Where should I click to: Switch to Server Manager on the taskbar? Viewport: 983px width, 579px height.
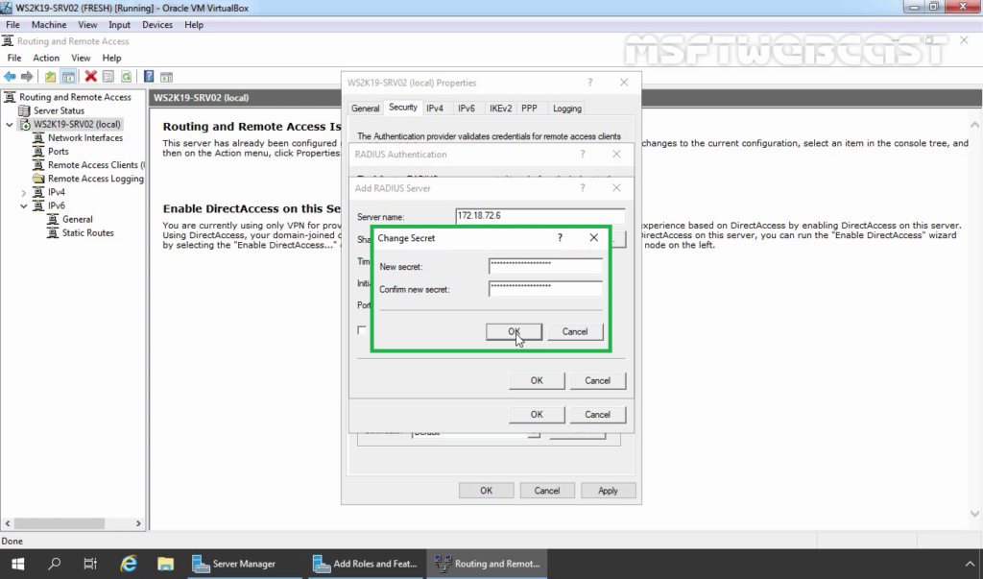coord(243,564)
